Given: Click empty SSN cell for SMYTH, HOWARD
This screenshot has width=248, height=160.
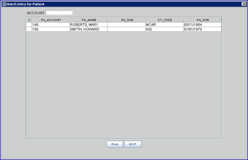Looking at the screenshot, I should [x=127, y=30].
